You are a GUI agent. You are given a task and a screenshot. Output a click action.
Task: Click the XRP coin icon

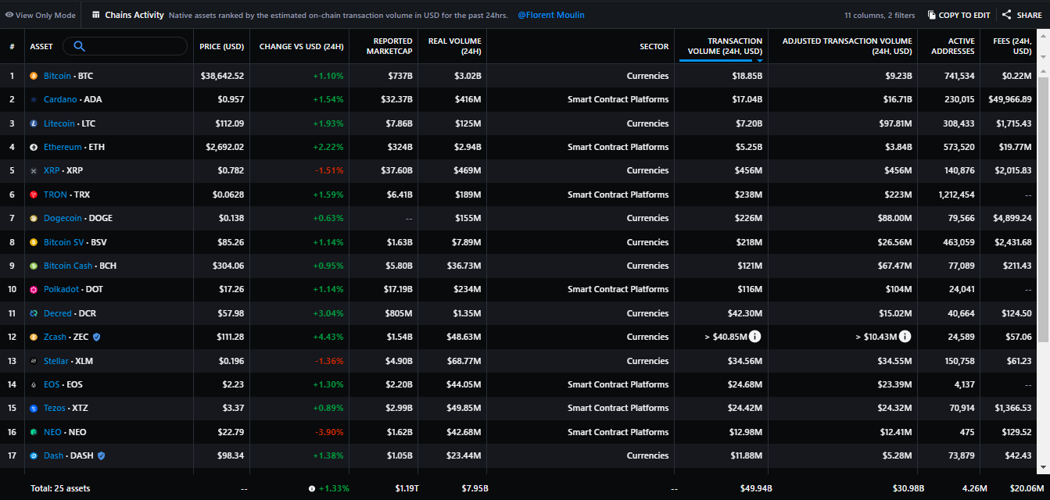[34, 171]
